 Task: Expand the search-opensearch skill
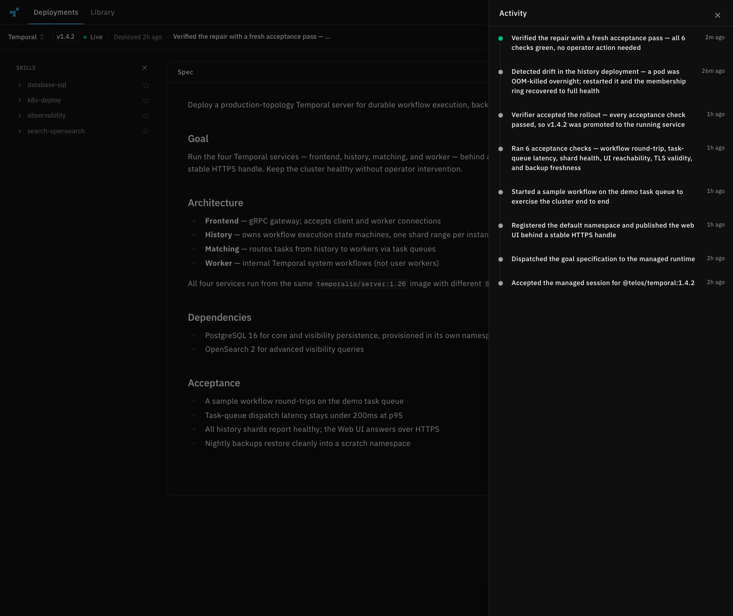[x=20, y=131]
